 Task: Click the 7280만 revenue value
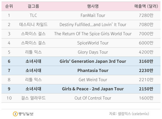tap(146, 15)
